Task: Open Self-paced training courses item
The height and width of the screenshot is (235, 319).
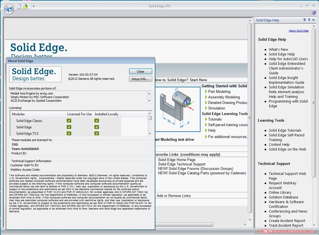Action: click(x=226, y=125)
